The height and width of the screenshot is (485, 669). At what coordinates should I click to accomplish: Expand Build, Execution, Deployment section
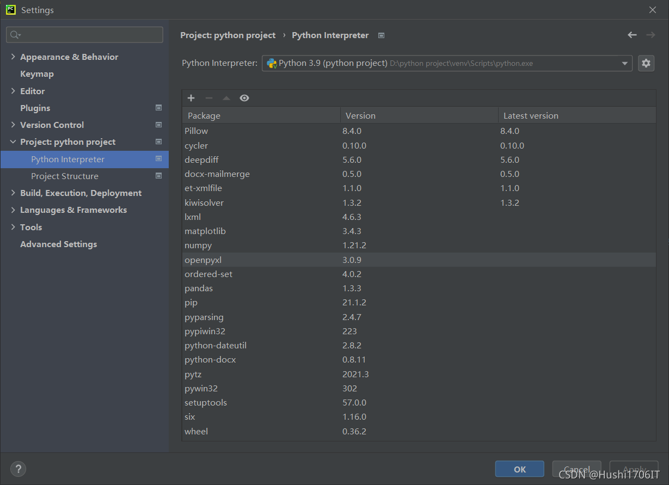pos(13,193)
